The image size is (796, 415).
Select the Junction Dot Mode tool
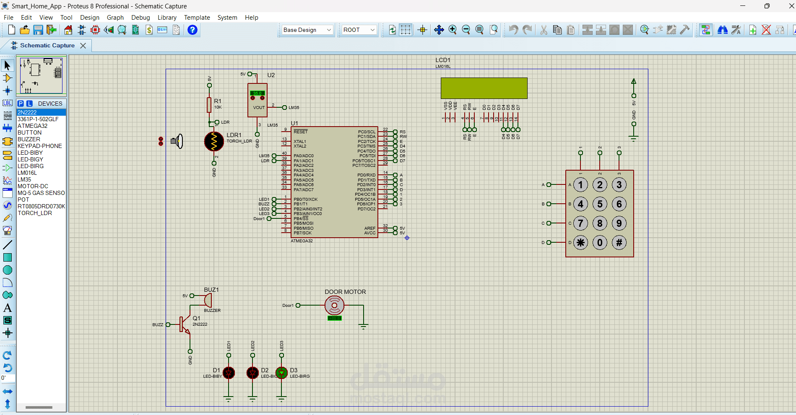pos(8,91)
